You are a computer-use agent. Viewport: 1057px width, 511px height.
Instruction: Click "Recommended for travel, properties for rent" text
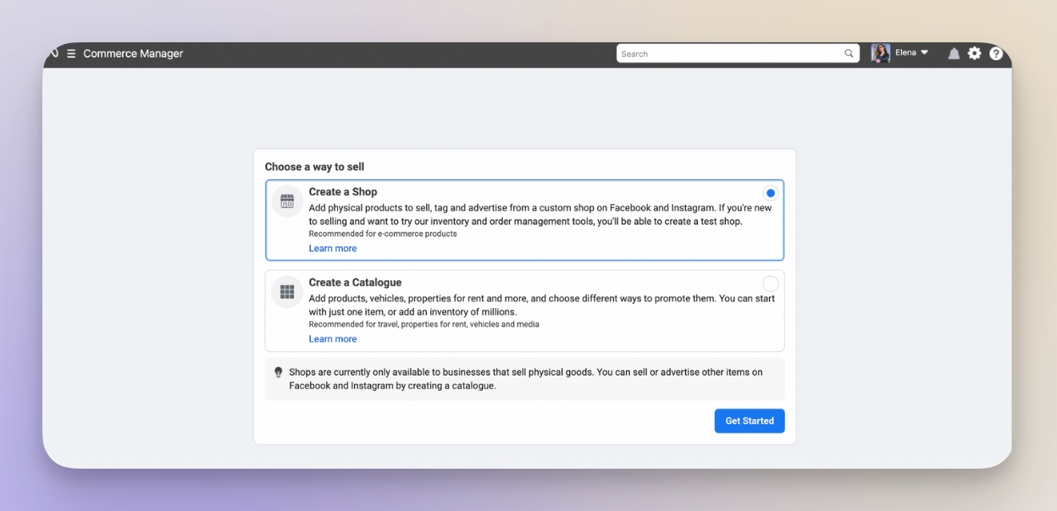423,324
